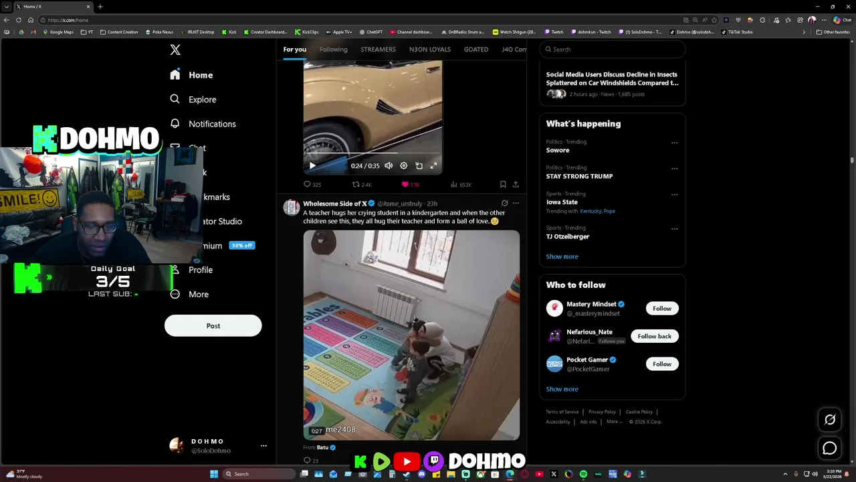
Task: Open options for Iowa State trend
Action: pyautogui.click(x=674, y=195)
